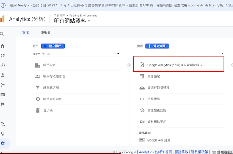Switch to the 管理 tab
This screenshot has width=233, height=154.
26,32
